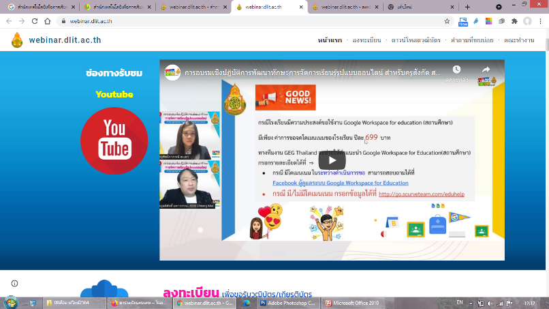Open the Chrome three-dot menu
Image resolution: width=549 pixels, height=309 pixels.
[x=541, y=21]
